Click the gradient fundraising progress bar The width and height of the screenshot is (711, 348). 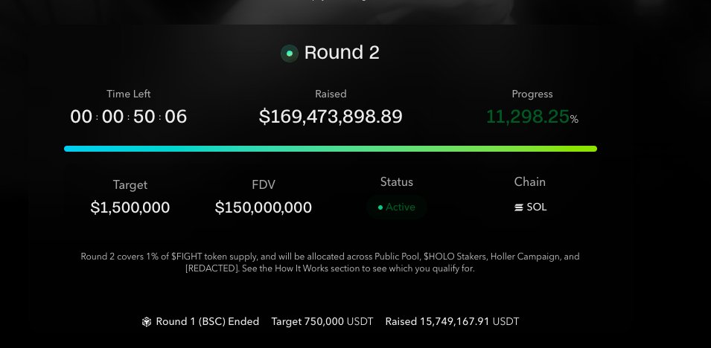(x=331, y=149)
